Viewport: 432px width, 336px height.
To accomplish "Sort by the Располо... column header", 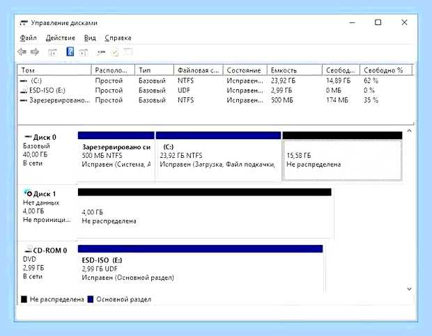I will tap(113, 70).
